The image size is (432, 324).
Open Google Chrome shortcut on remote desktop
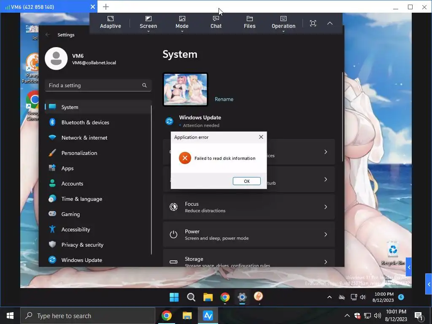pos(32,106)
